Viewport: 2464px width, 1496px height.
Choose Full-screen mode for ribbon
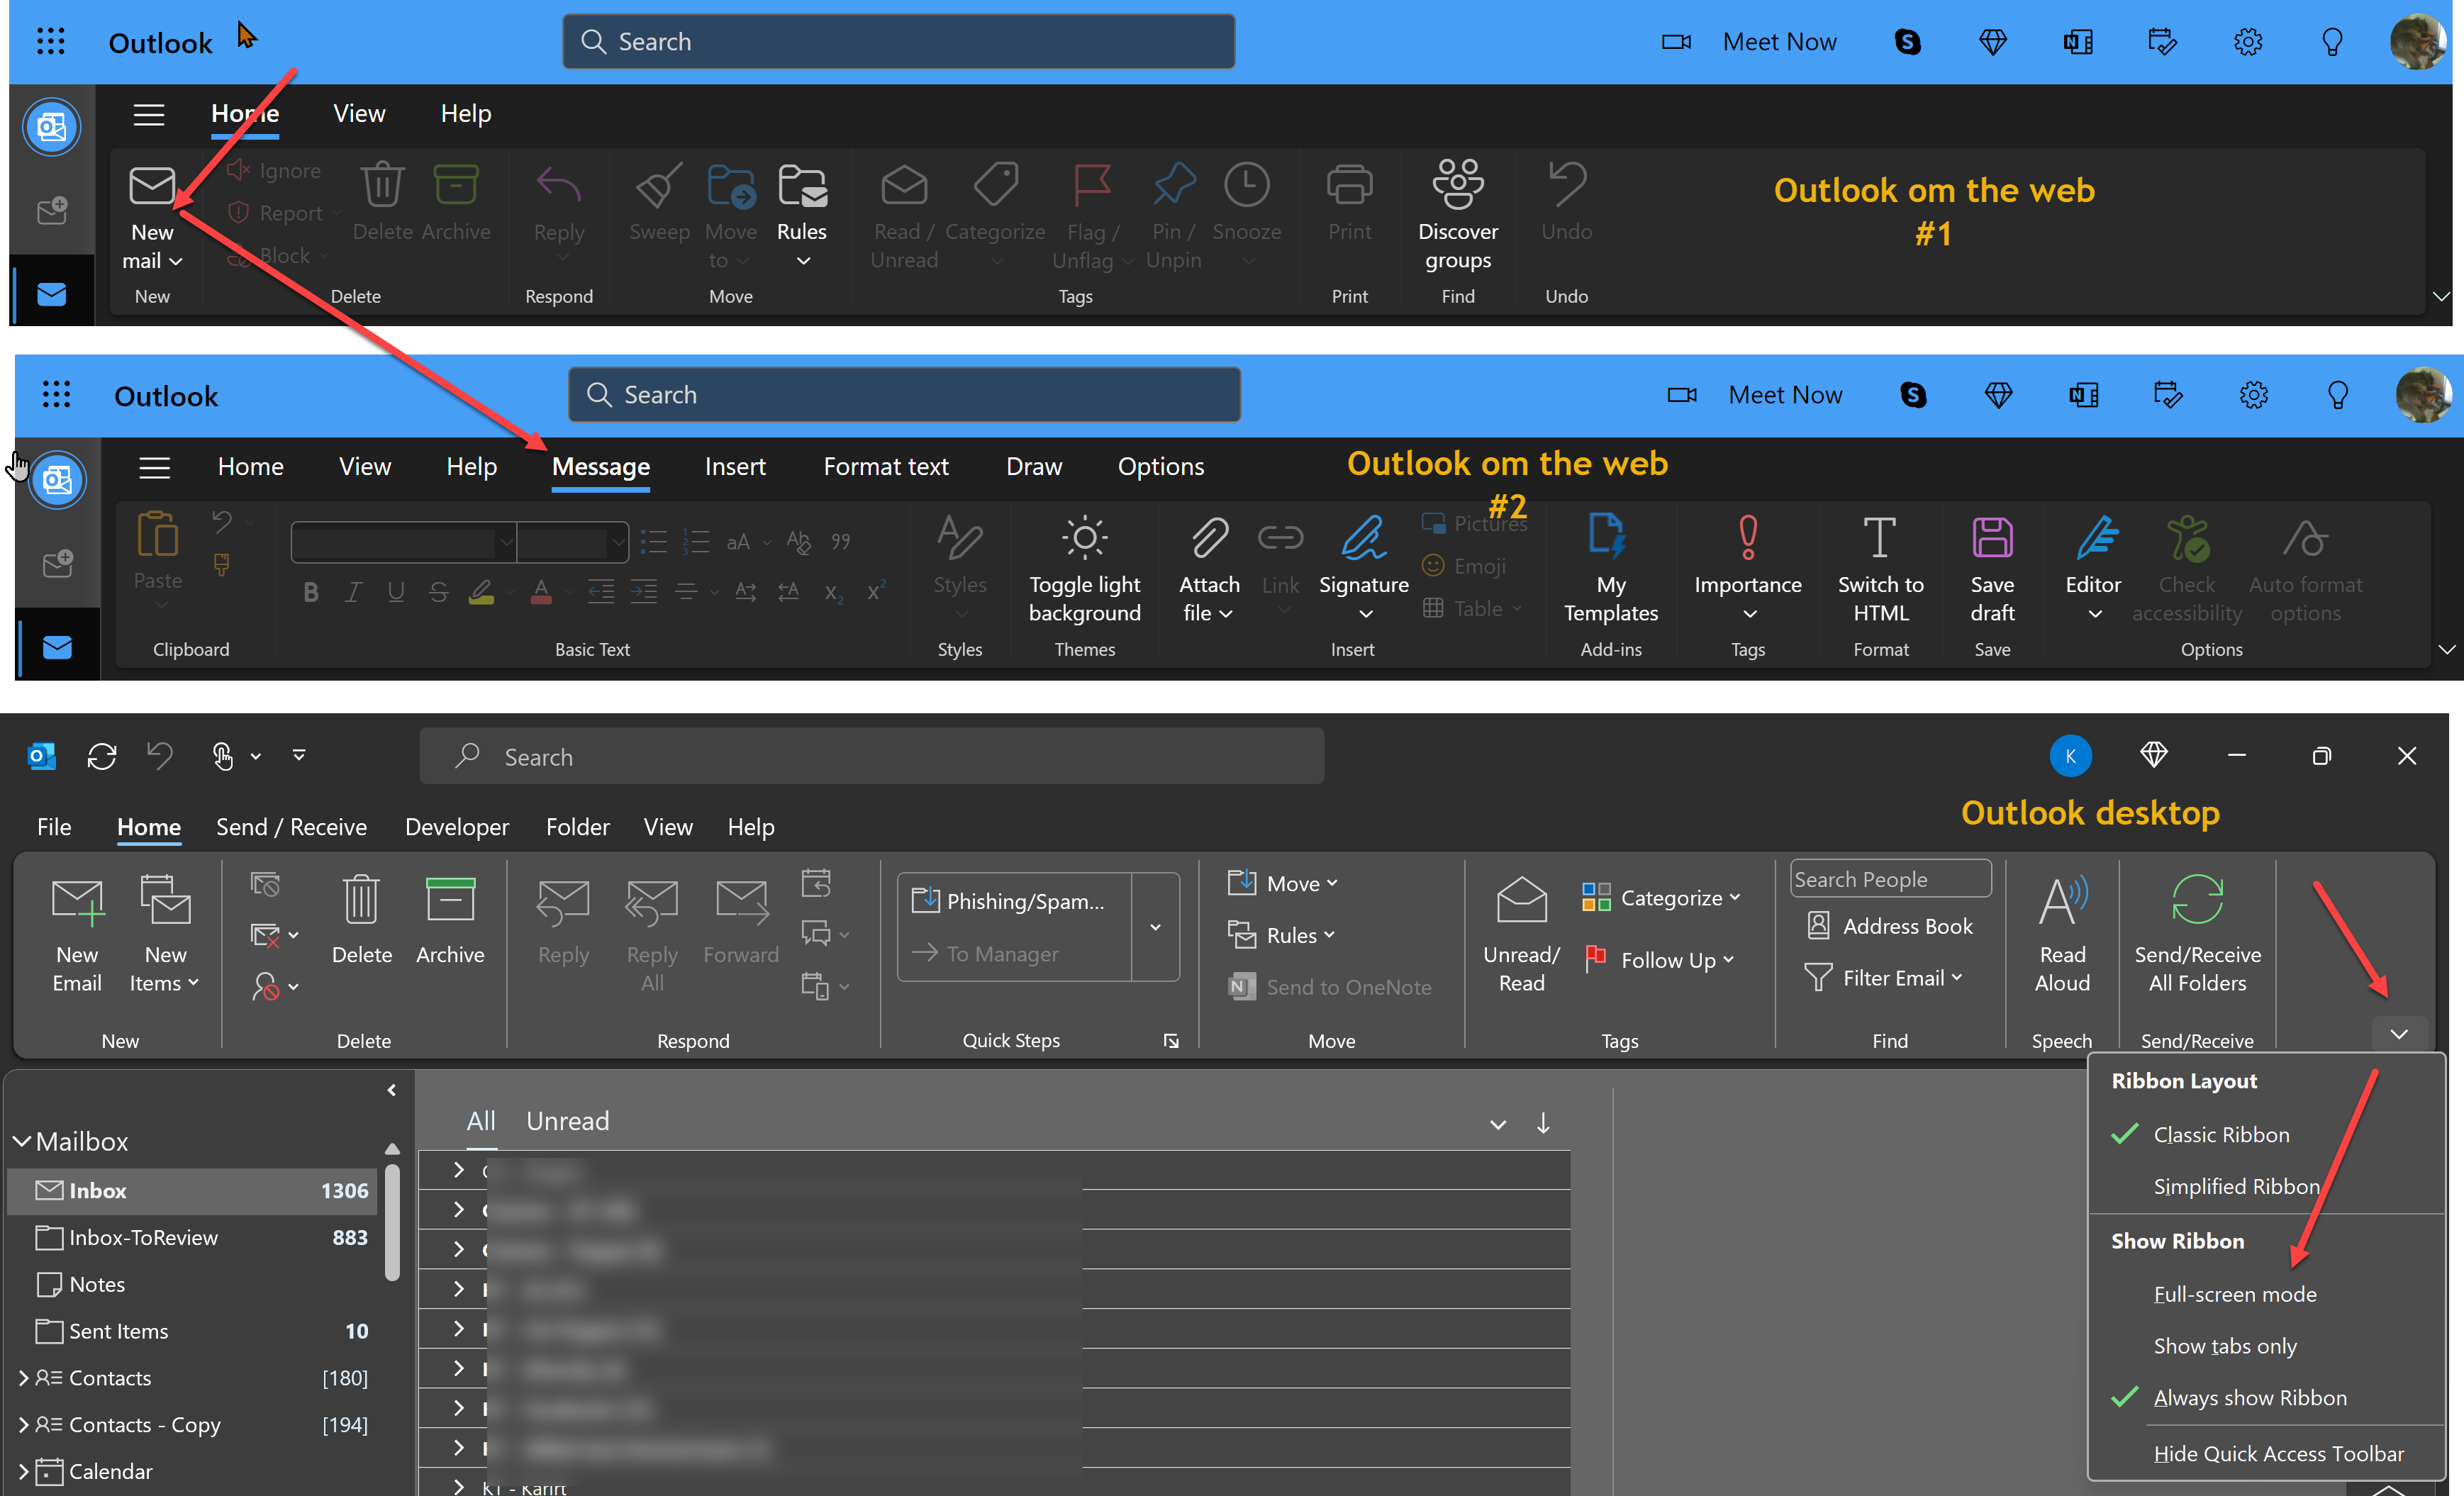[x=2235, y=1294]
